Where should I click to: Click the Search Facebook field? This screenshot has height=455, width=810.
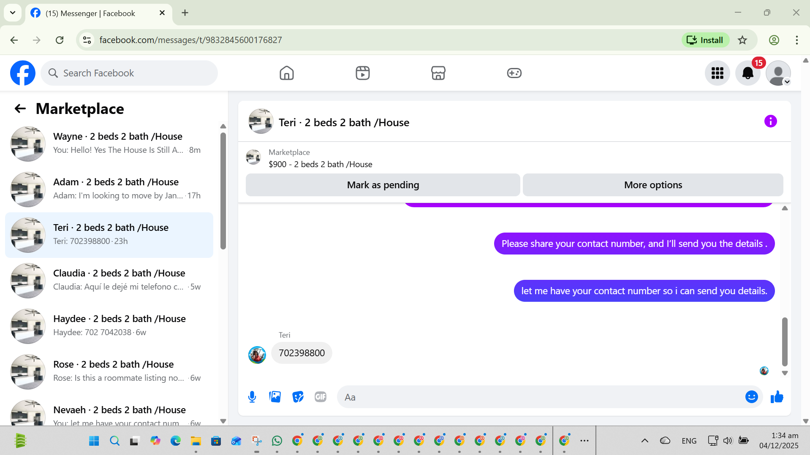129,73
